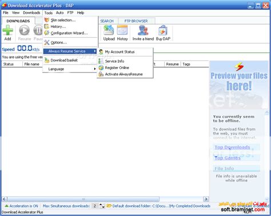Screen dimensions: 271x216
Task: Open the File menu
Action: click(x=6, y=13)
